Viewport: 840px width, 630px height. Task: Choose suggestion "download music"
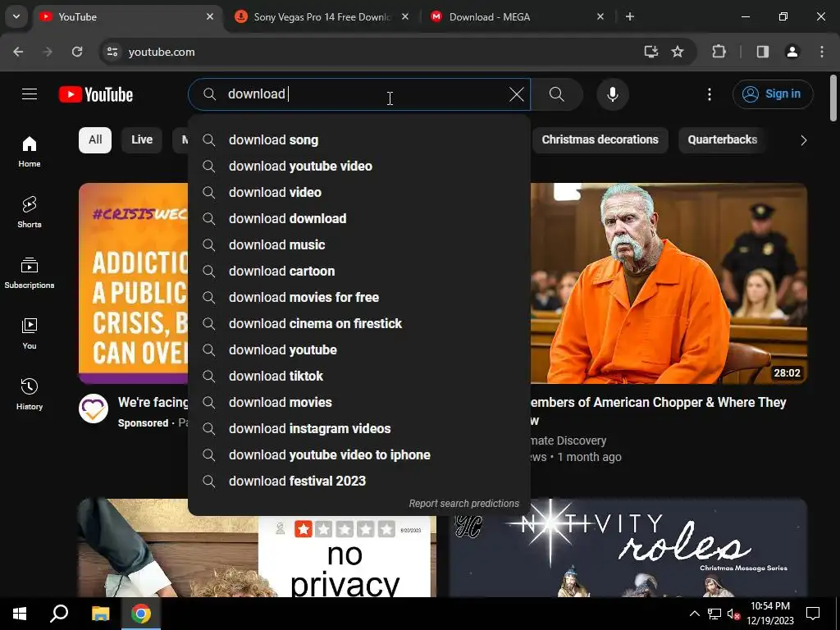359,244
